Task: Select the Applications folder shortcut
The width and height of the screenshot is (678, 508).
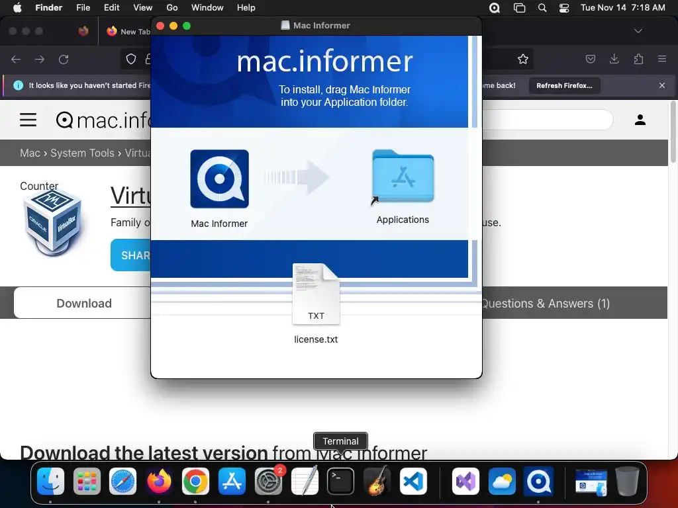Action: 403,177
